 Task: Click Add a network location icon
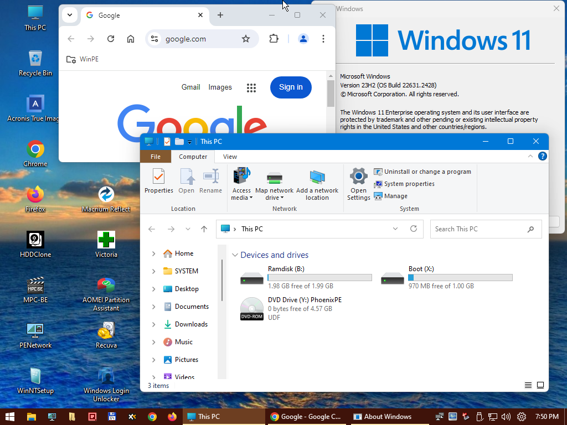[x=317, y=185]
